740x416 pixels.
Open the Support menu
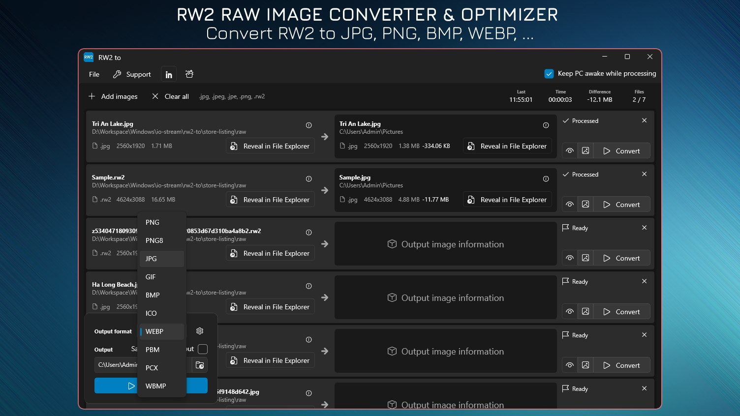(x=132, y=75)
